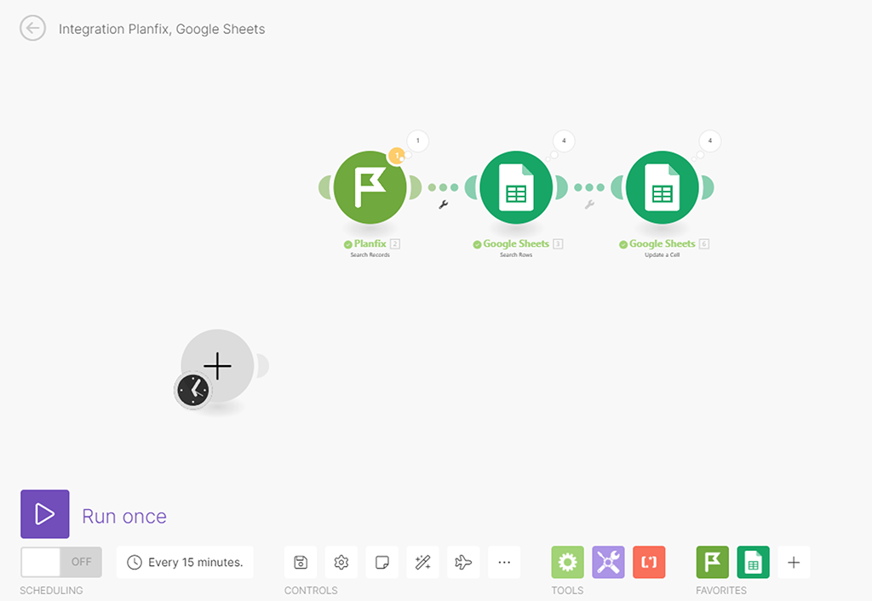The height and width of the screenshot is (601, 872).
Task: Open the green gear Flow control tool
Action: pos(568,562)
